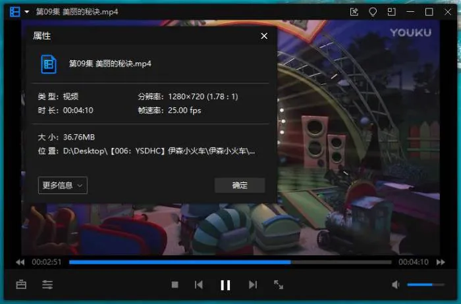Click the 确定 button
This screenshot has height=304, width=461.
coord(240,186)
